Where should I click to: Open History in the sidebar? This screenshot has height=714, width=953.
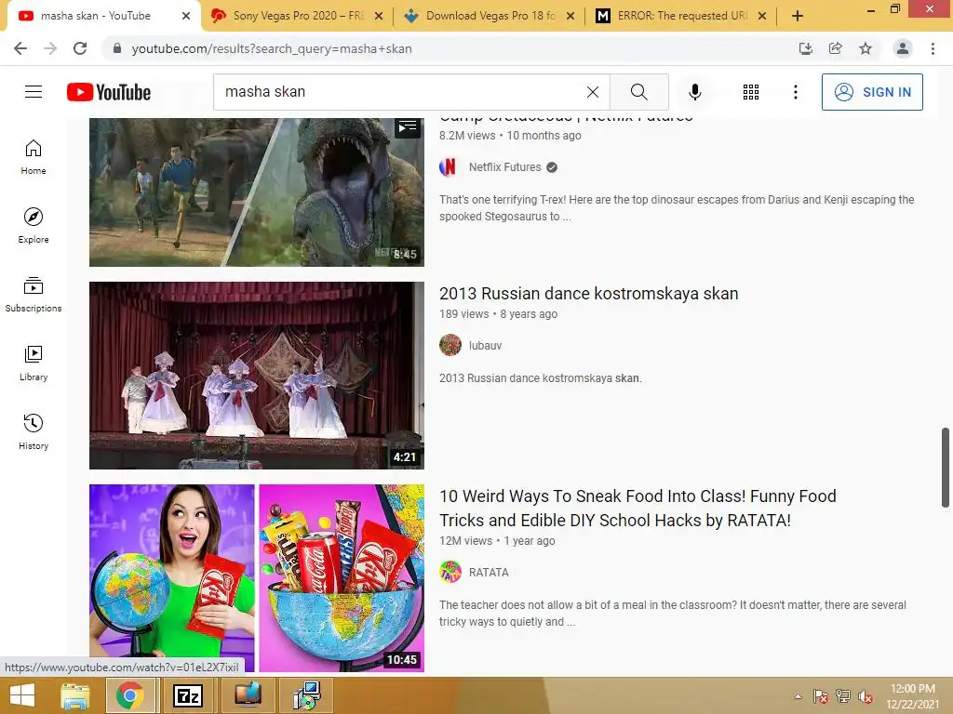(34, 431)
